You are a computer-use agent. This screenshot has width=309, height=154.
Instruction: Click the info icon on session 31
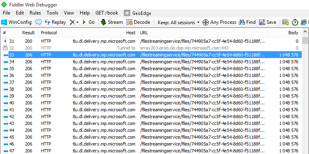click(5, 41)
